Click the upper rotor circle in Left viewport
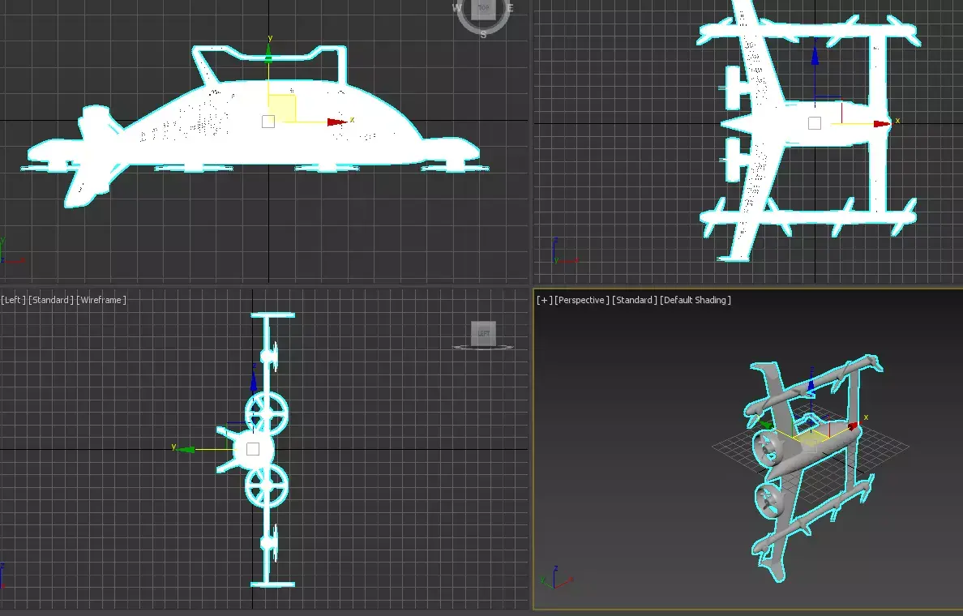Screen dimensions: 963x616 267,414
